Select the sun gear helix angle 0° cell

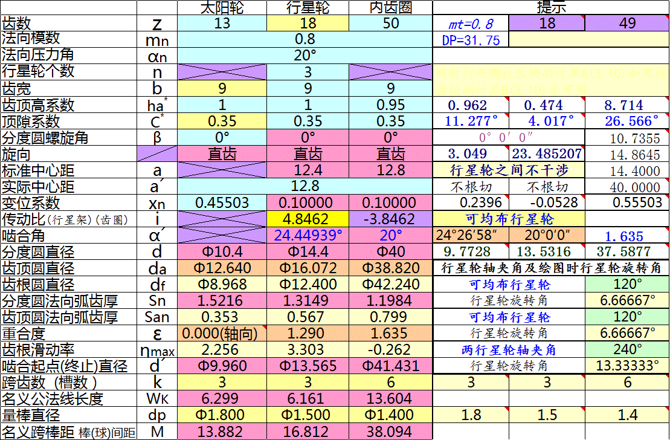click(222, 137)
